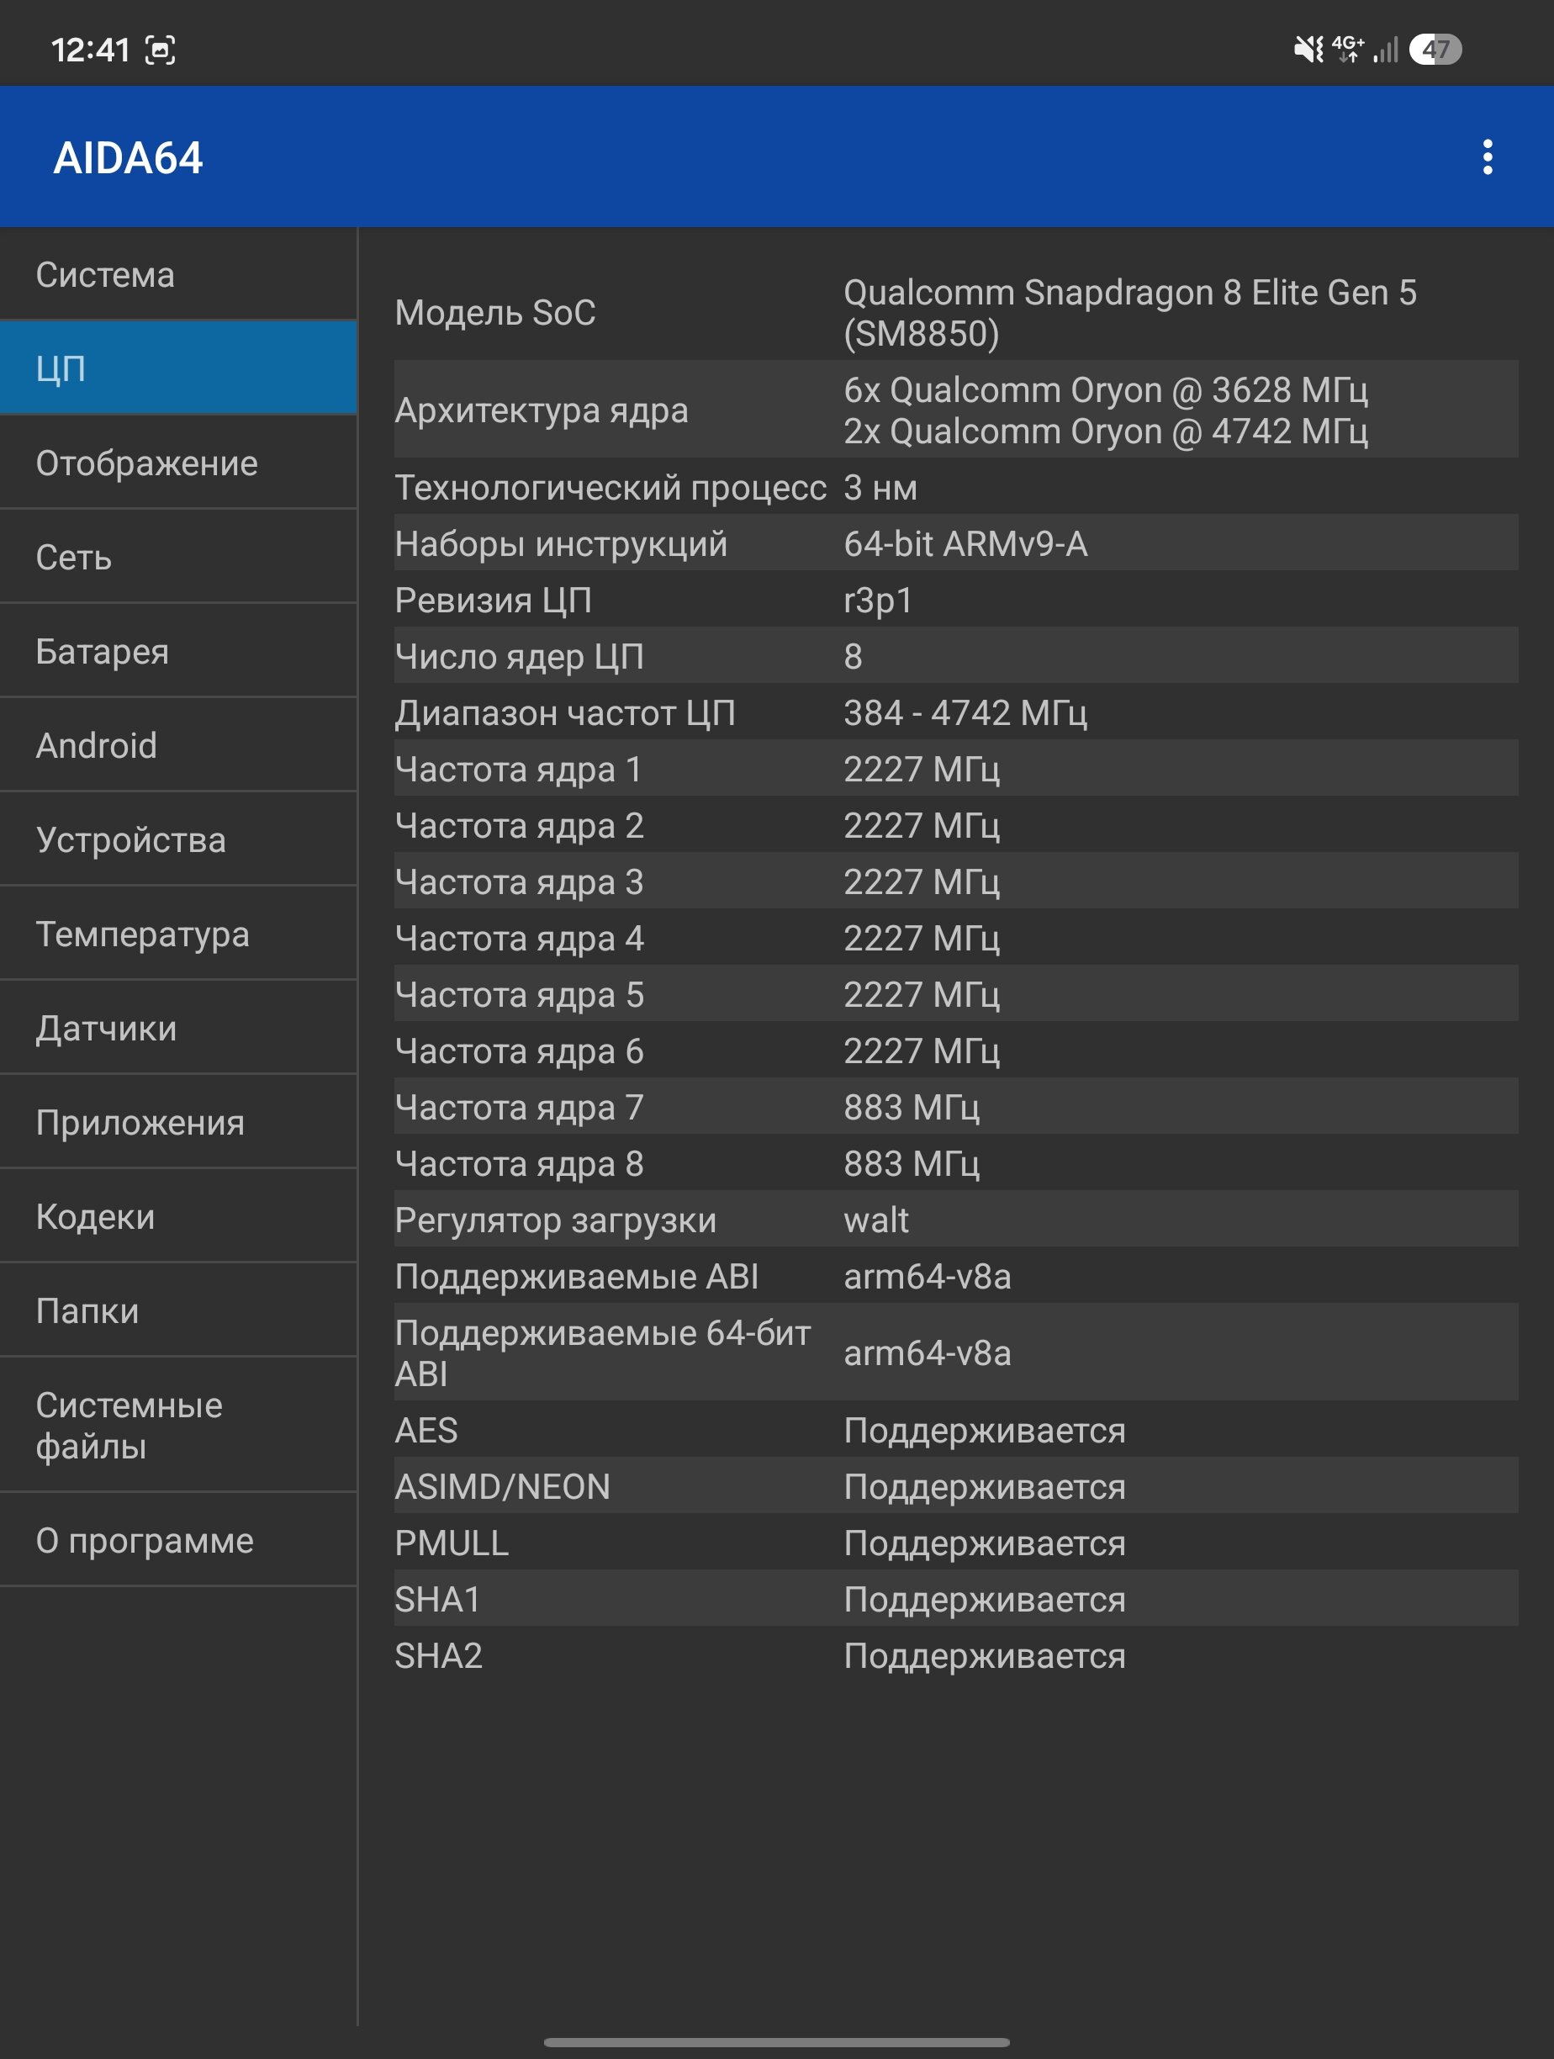Tap the AES row label

pos(426,1430)
